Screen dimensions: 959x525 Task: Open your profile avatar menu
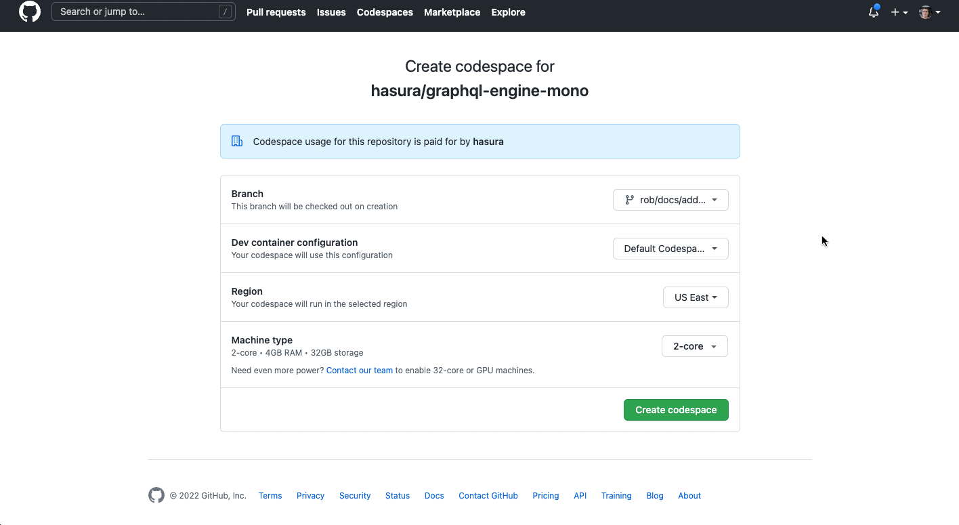(925, 12)
